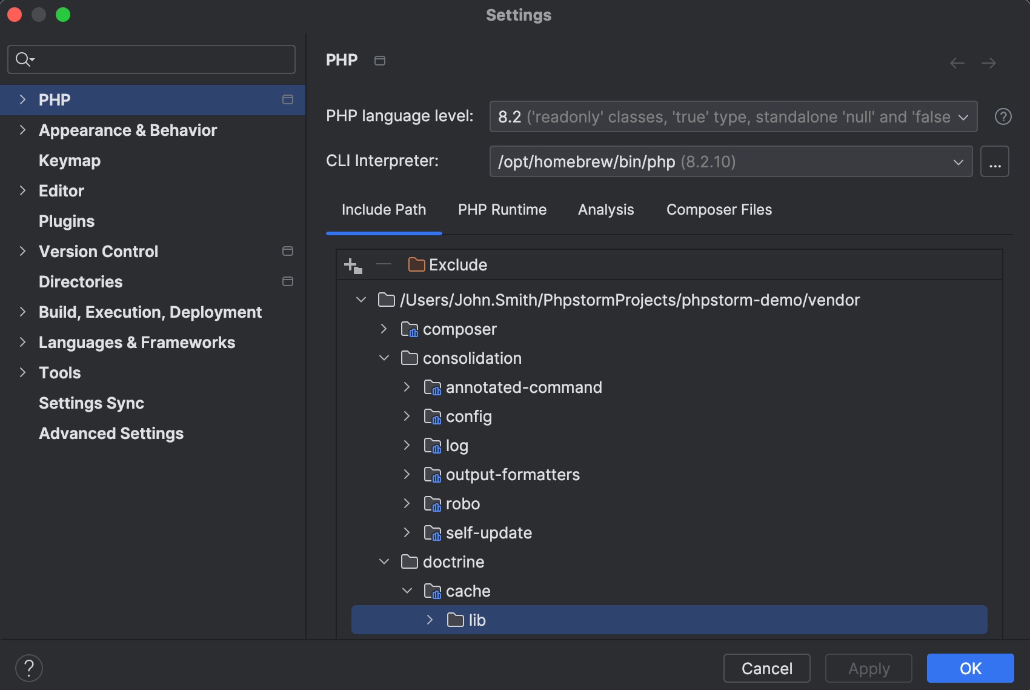1030x690 pixels.
Task: Click the Exclude folder icon button
Action: click(x=448, y=265)
